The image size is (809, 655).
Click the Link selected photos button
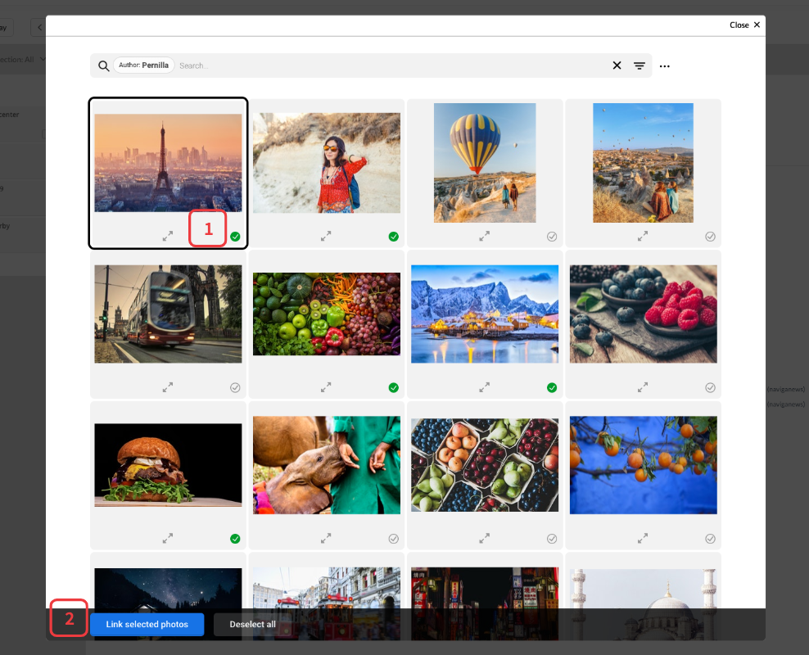point(147,624)
